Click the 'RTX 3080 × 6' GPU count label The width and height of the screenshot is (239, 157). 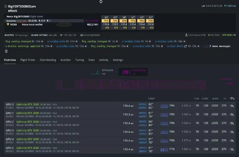[229, 35]
